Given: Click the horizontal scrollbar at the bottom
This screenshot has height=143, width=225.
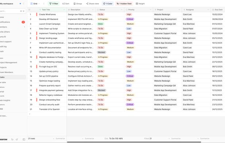Looking at the screenshot, I should (x=134, y=142).
